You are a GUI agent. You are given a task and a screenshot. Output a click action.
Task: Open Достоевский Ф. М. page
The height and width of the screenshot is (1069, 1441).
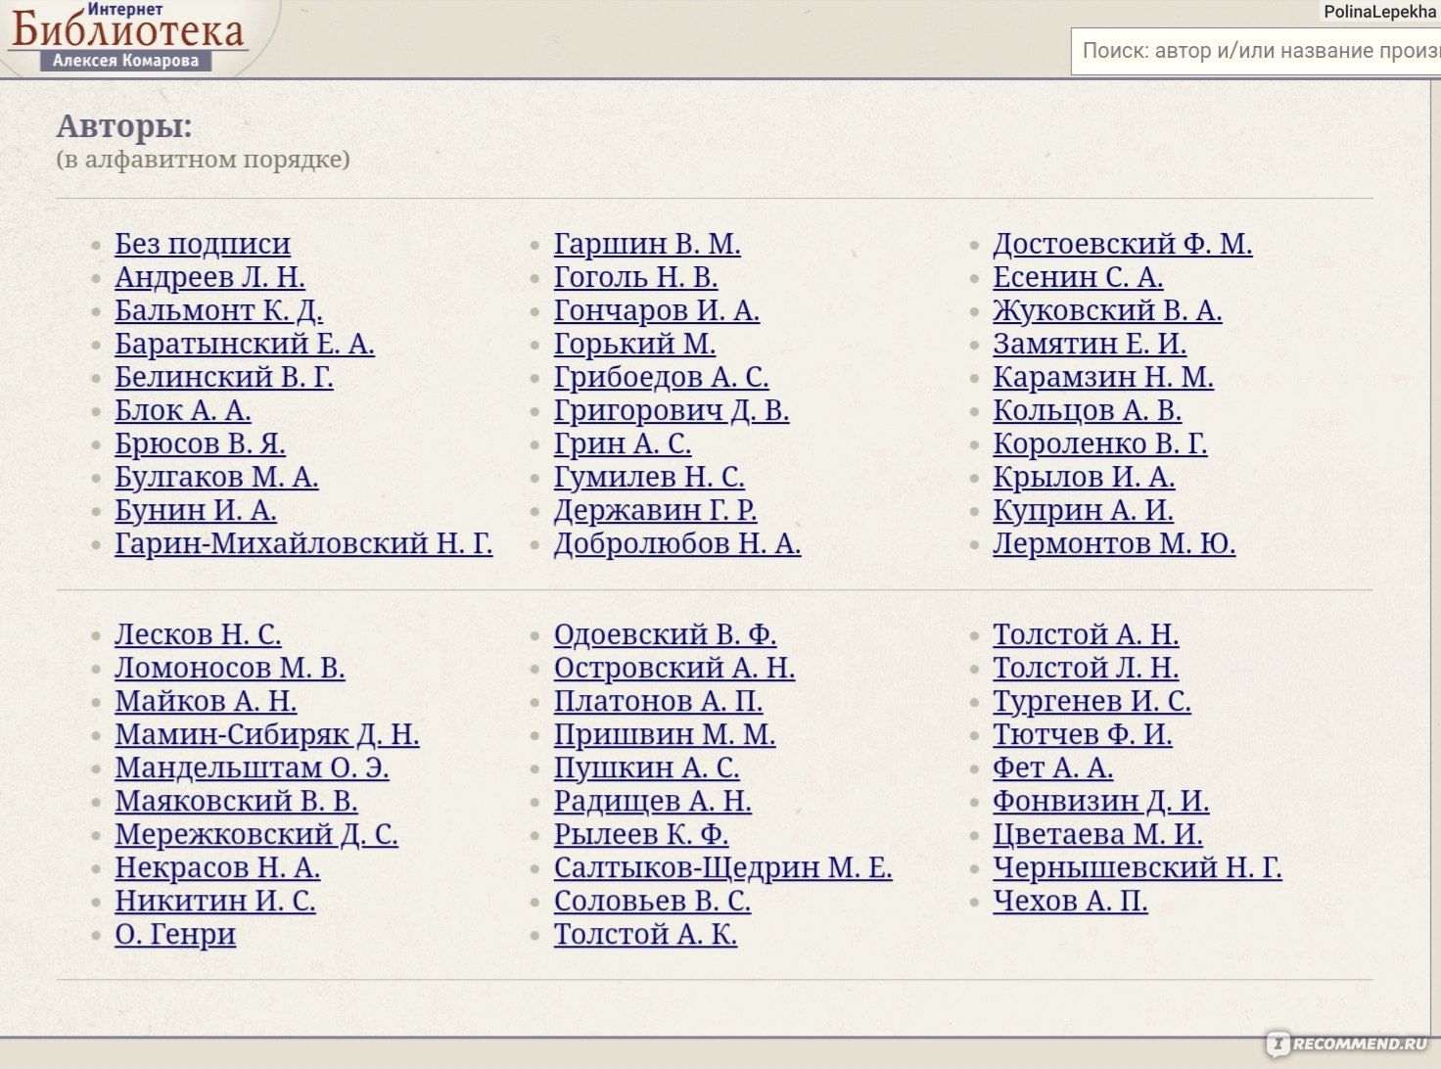1123,244
